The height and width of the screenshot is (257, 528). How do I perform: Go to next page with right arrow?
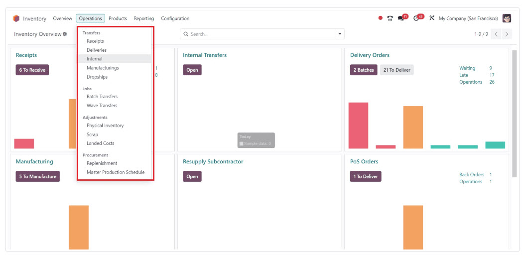tap(507, 34)
